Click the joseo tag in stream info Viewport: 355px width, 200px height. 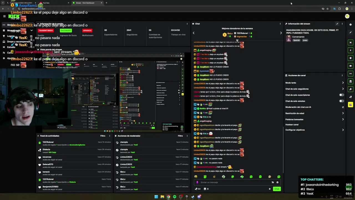click(305, 40)
